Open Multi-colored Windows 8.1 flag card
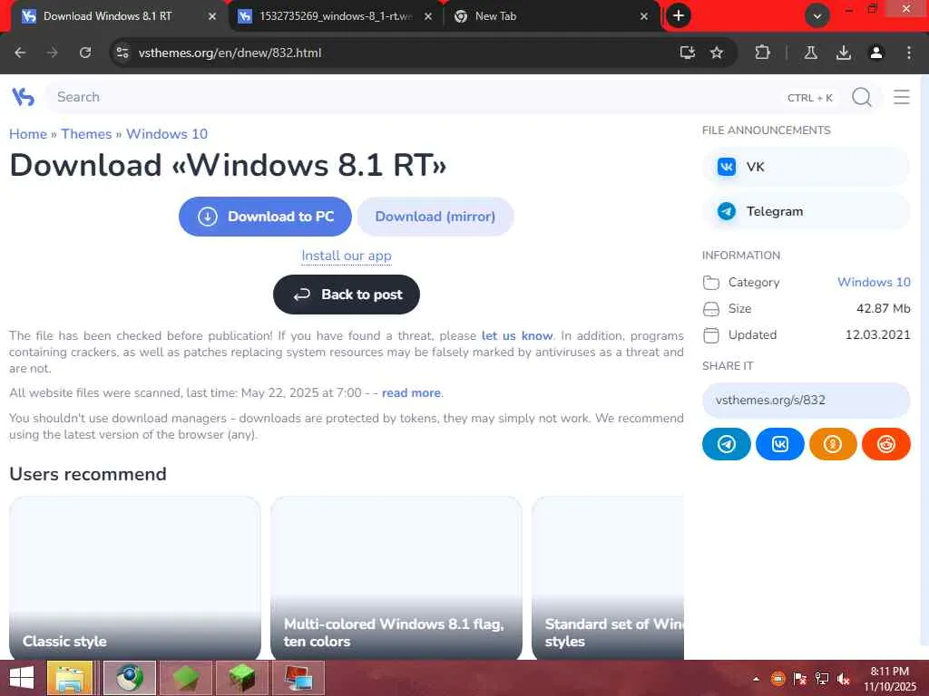929x696 pixels. 396,578
